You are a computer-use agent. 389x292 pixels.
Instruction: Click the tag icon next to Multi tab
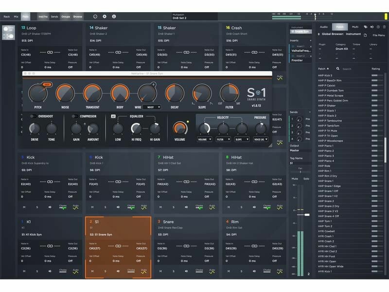click(x=366, y=27)
